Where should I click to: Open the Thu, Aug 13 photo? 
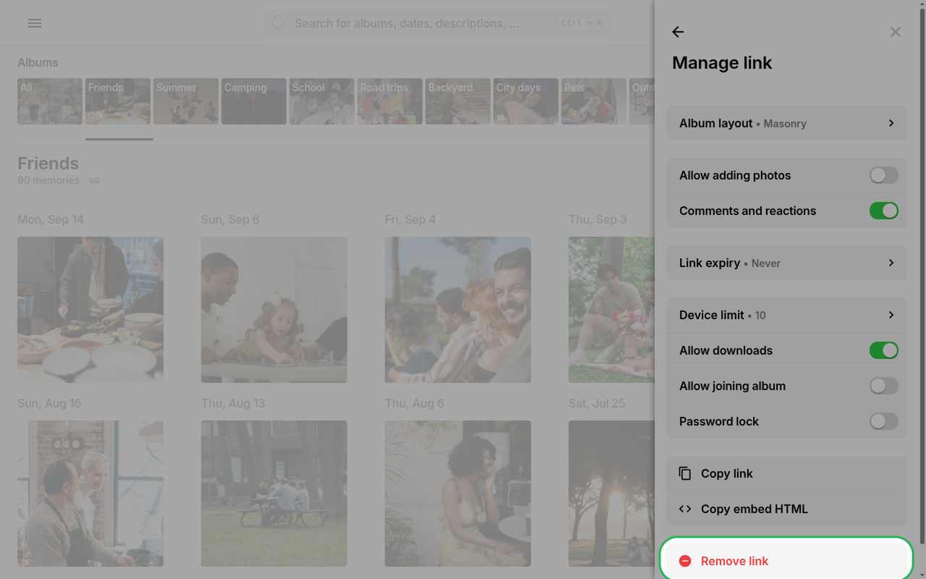[x=274, y=494]
